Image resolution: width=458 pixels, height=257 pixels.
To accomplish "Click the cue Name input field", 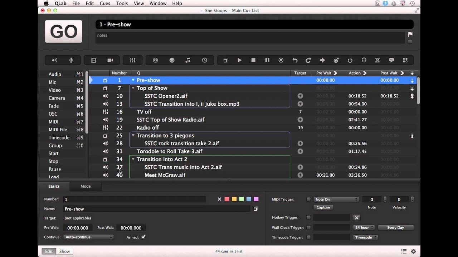I will tap(157, 209).
